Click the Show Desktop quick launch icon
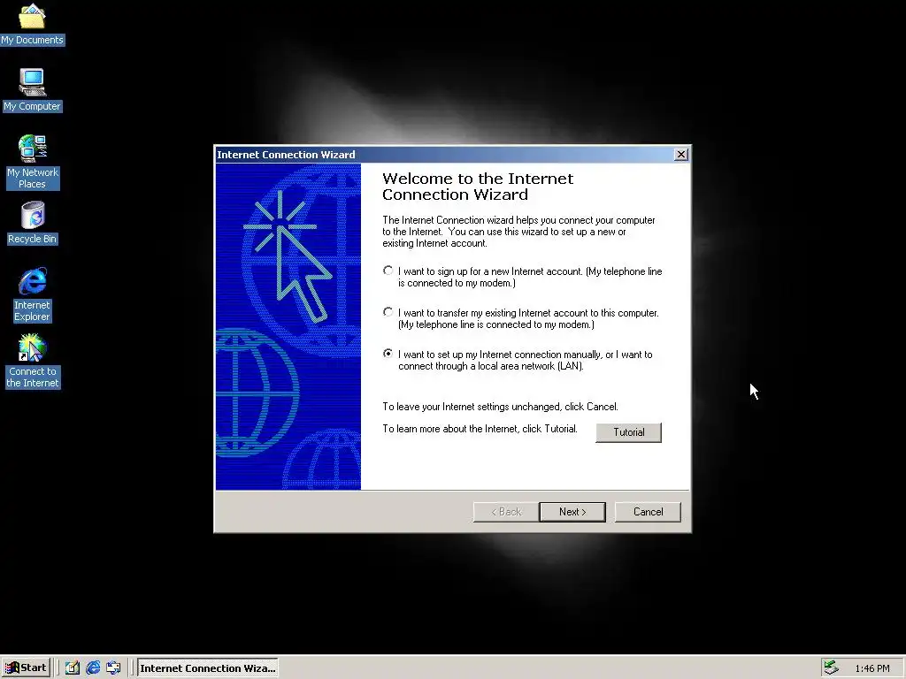 click(x=73, y=668)
